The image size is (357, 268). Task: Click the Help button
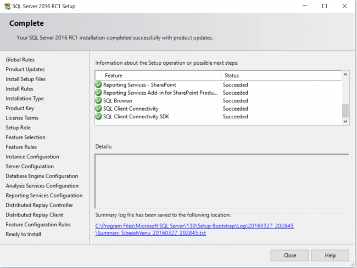point(330,255)
